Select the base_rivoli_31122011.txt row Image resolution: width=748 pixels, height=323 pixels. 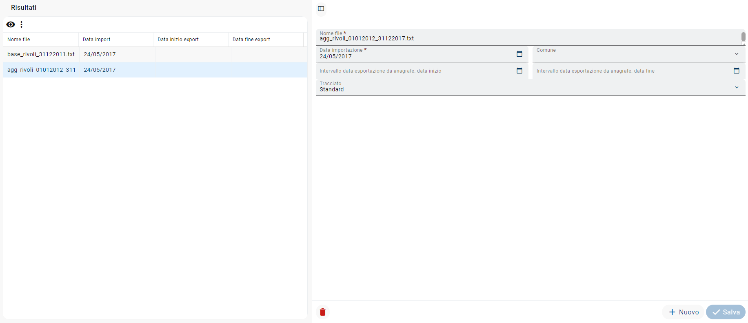coord(155,54)
